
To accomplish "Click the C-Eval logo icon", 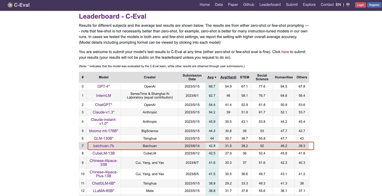I will pos(10,5).
